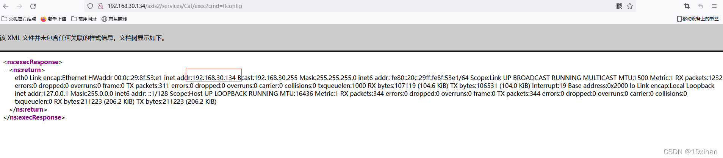Click the screenshot crop icon in toolbar

(x=687, y=6)
